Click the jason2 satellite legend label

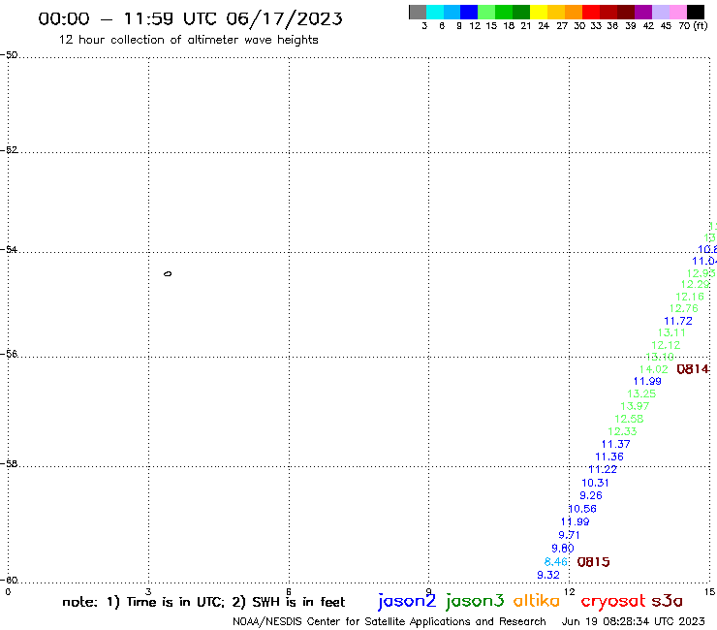click(407, 602)
